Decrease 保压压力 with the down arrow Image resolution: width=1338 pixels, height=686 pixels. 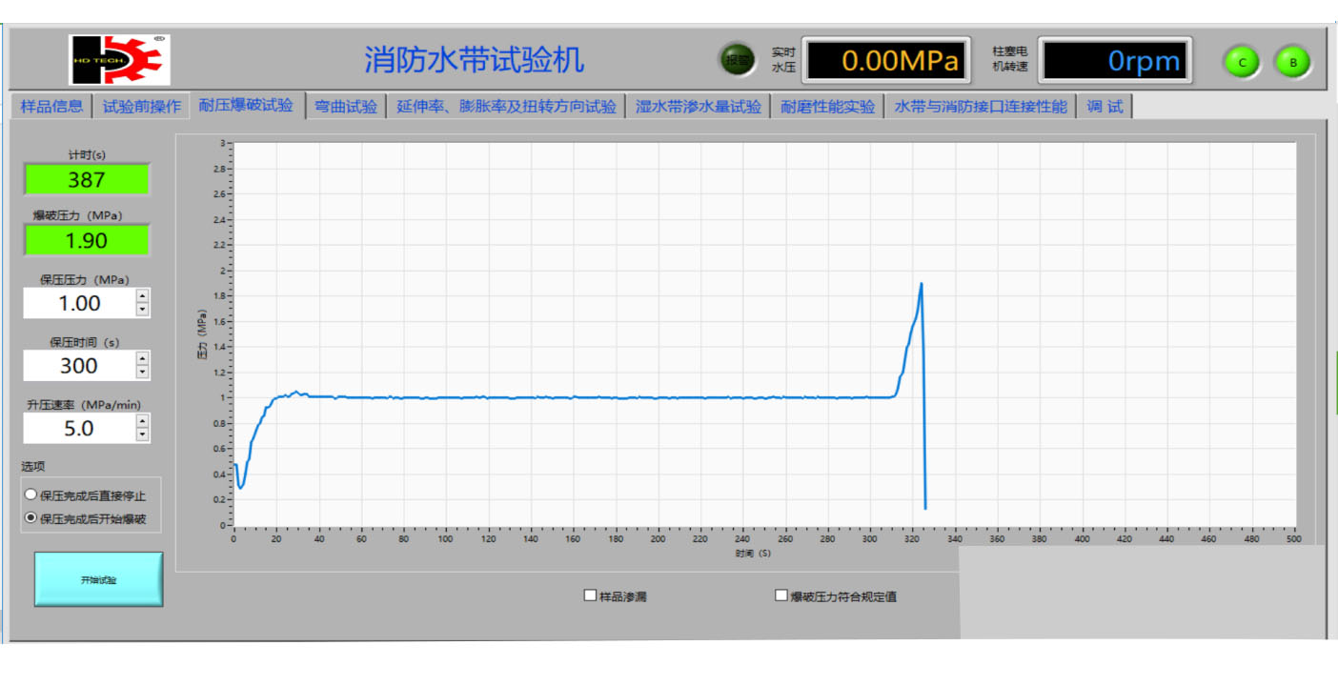point(143,311)
